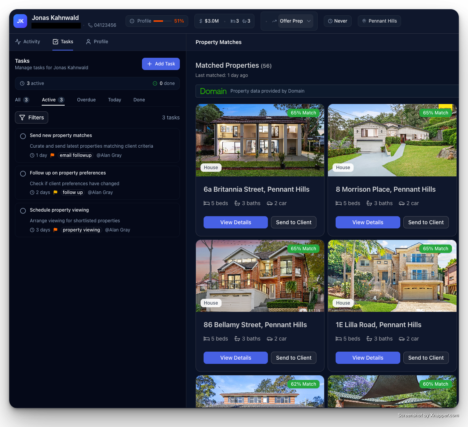
Task: Check off 'Follow up on property preferences'
Action: pos(23,173)
